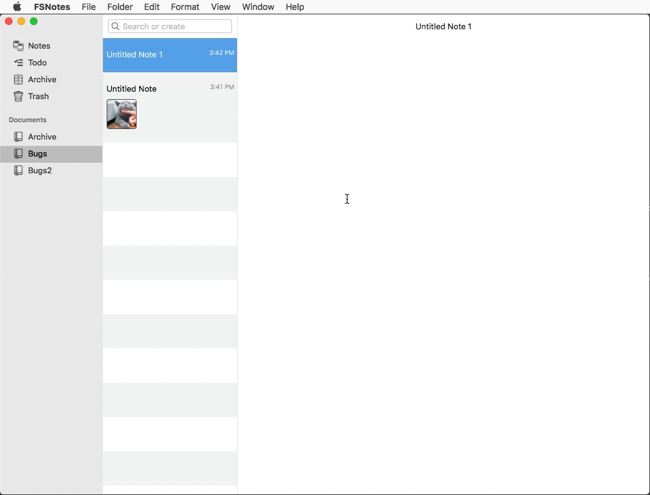Open the Window menu

(258, 7)
